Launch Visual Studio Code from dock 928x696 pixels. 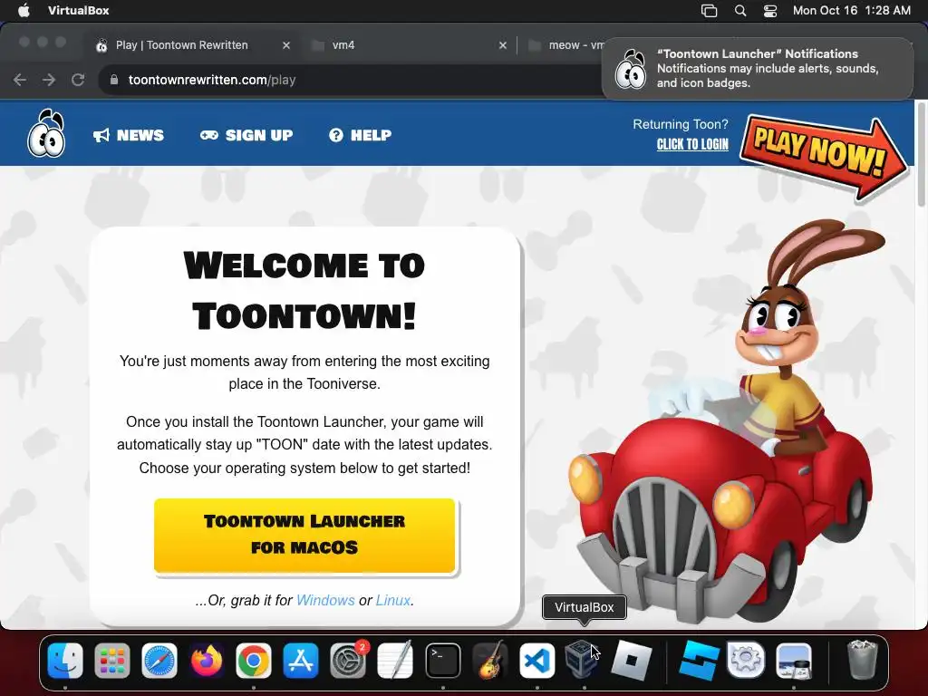click(537, 661)
